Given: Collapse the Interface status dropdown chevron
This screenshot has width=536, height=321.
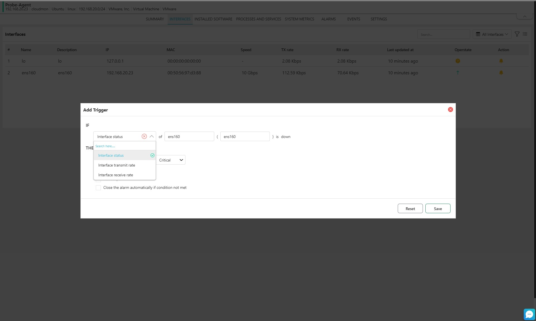Looking at the screenshot, I should [x=152, y=136].
